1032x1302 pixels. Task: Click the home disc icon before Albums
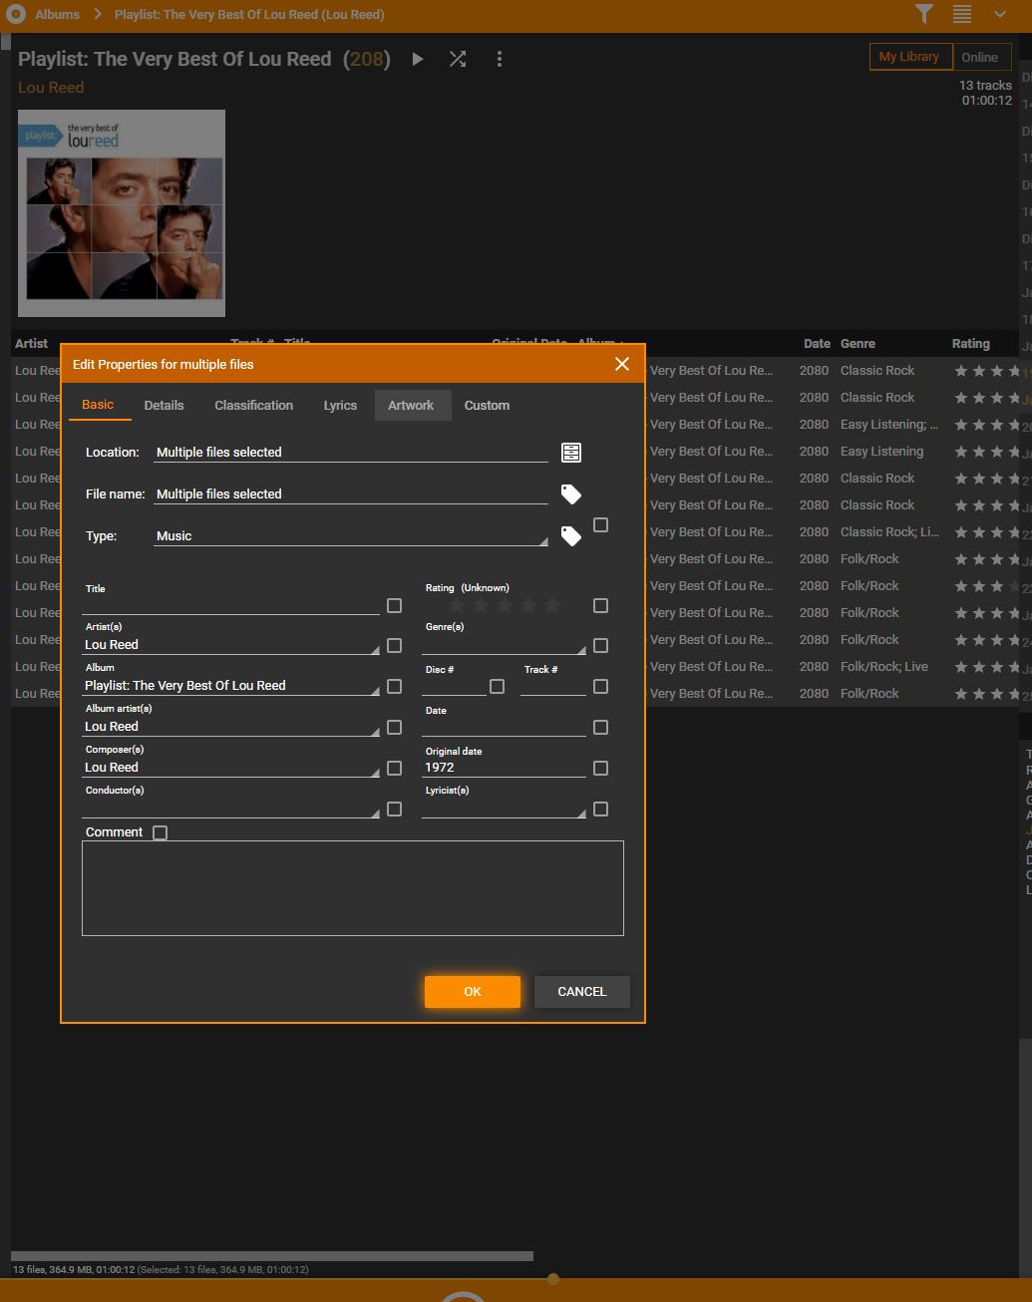click(15, 14)
